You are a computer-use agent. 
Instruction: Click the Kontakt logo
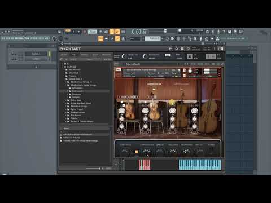(x=70, y=49)
